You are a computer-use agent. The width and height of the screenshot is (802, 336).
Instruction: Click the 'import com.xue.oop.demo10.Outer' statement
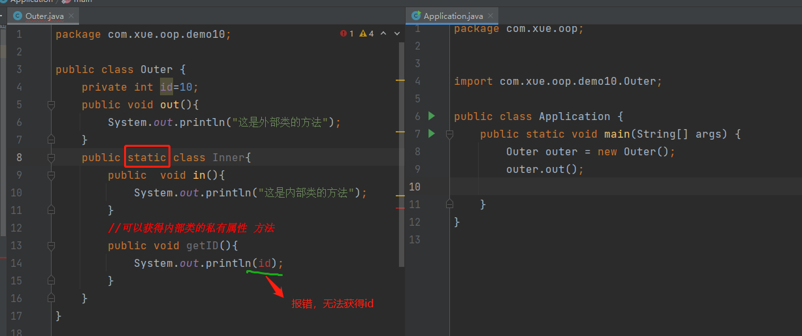(558, 81)
